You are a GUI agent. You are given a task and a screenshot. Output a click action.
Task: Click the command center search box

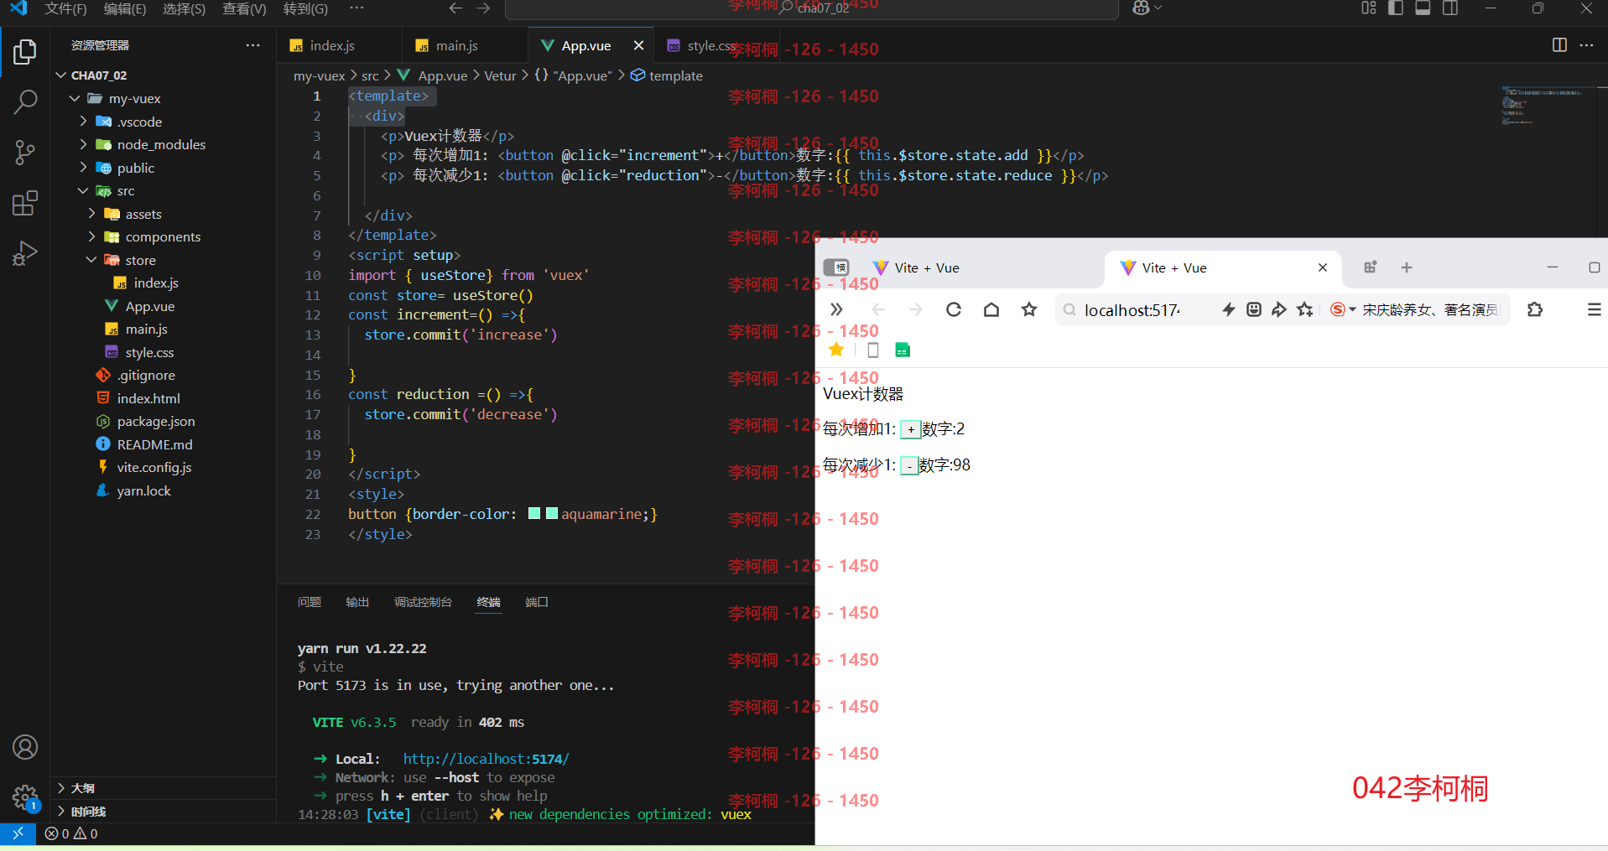[812, 8]
